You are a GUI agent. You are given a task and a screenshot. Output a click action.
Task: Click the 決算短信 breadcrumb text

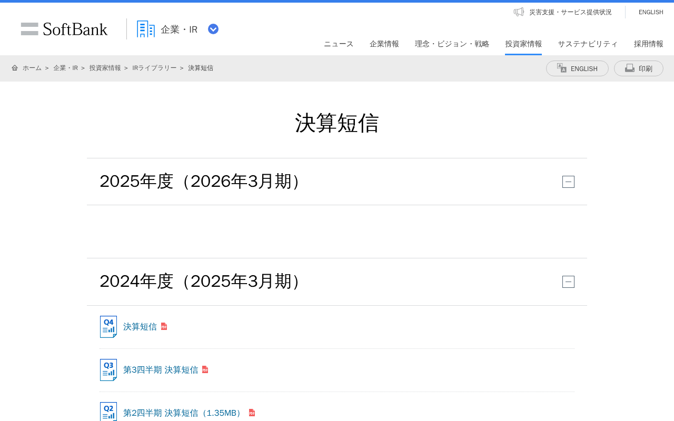point(201,68)
